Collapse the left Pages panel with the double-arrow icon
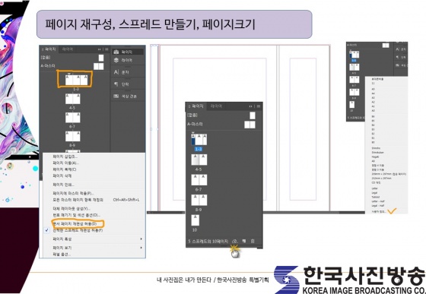This screenshot has width=426, height=294. click(x=100, y=49)
